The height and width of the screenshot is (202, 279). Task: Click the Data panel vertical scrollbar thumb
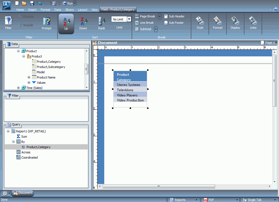[86, 69]
